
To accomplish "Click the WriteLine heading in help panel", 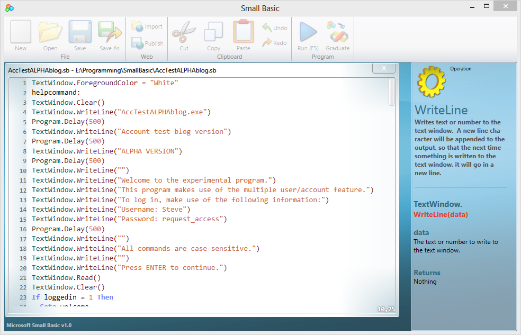I will tap(441, 110).
